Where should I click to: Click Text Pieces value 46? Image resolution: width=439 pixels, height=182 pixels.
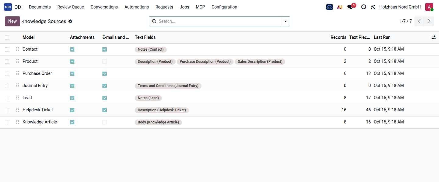[x=368, y=110]
